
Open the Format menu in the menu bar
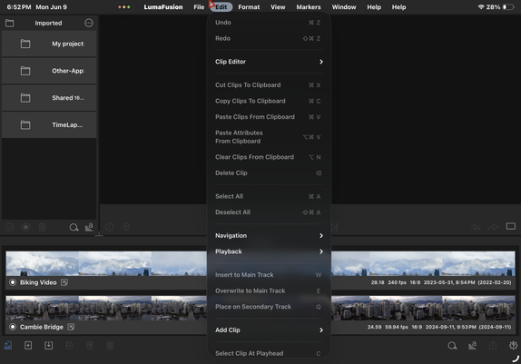coord(249,7)
